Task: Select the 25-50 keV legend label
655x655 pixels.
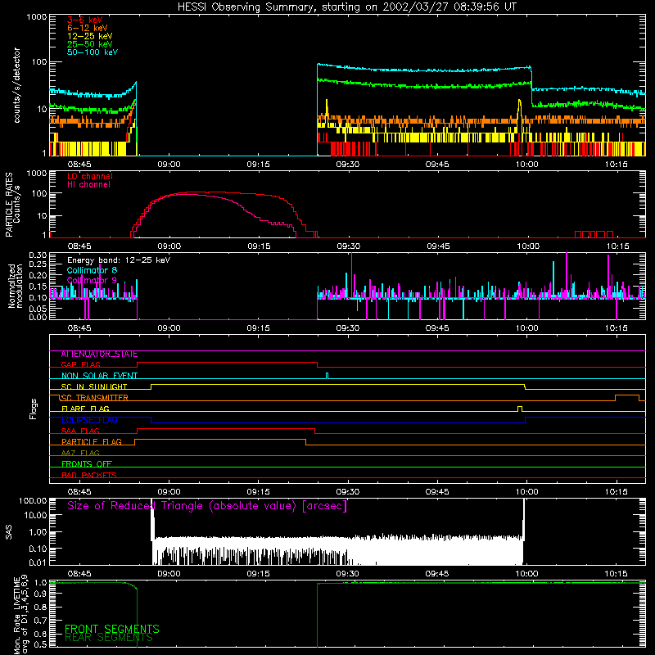Action: (x=90, y=44)
